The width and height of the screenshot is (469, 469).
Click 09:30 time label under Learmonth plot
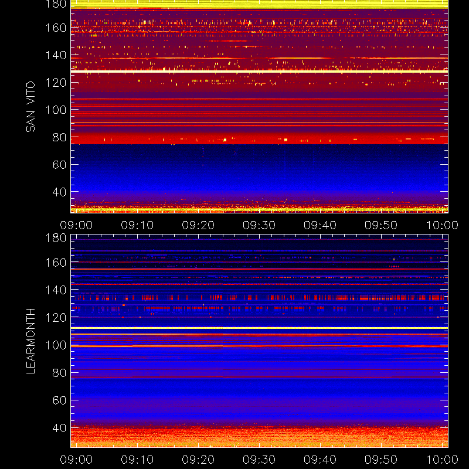(259, 460)
